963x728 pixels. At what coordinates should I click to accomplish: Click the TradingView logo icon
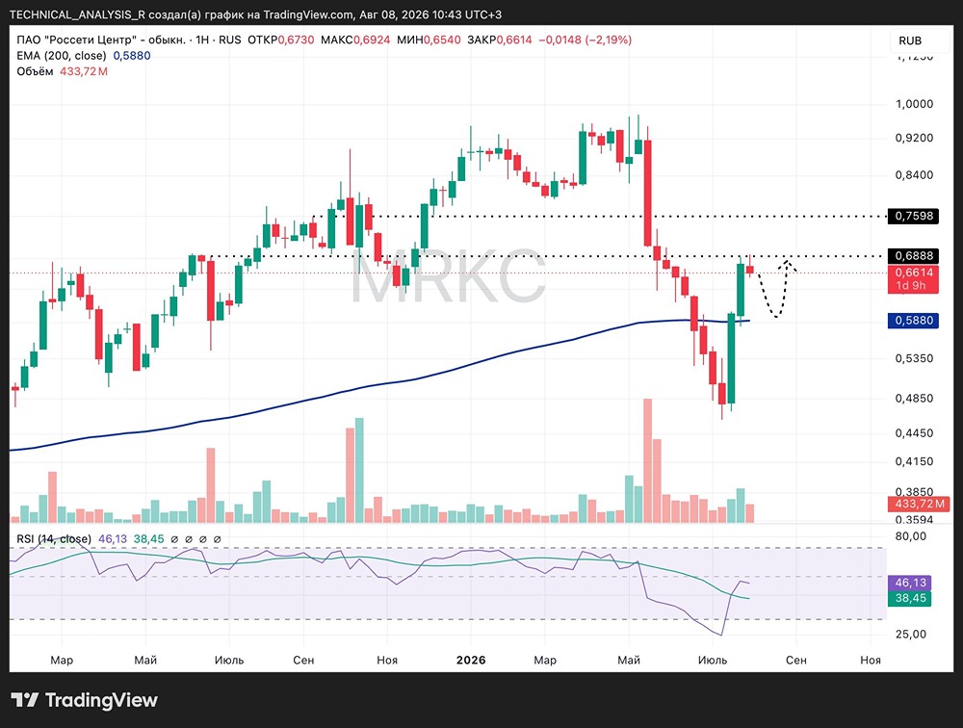[25, 700]
